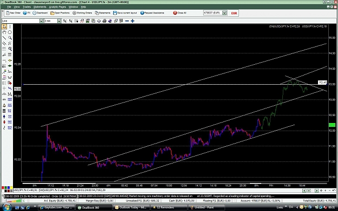Switch to Untitled - Paint taskbar window
The height and width of the screenshot is (211, 338).
click(206, 208)
